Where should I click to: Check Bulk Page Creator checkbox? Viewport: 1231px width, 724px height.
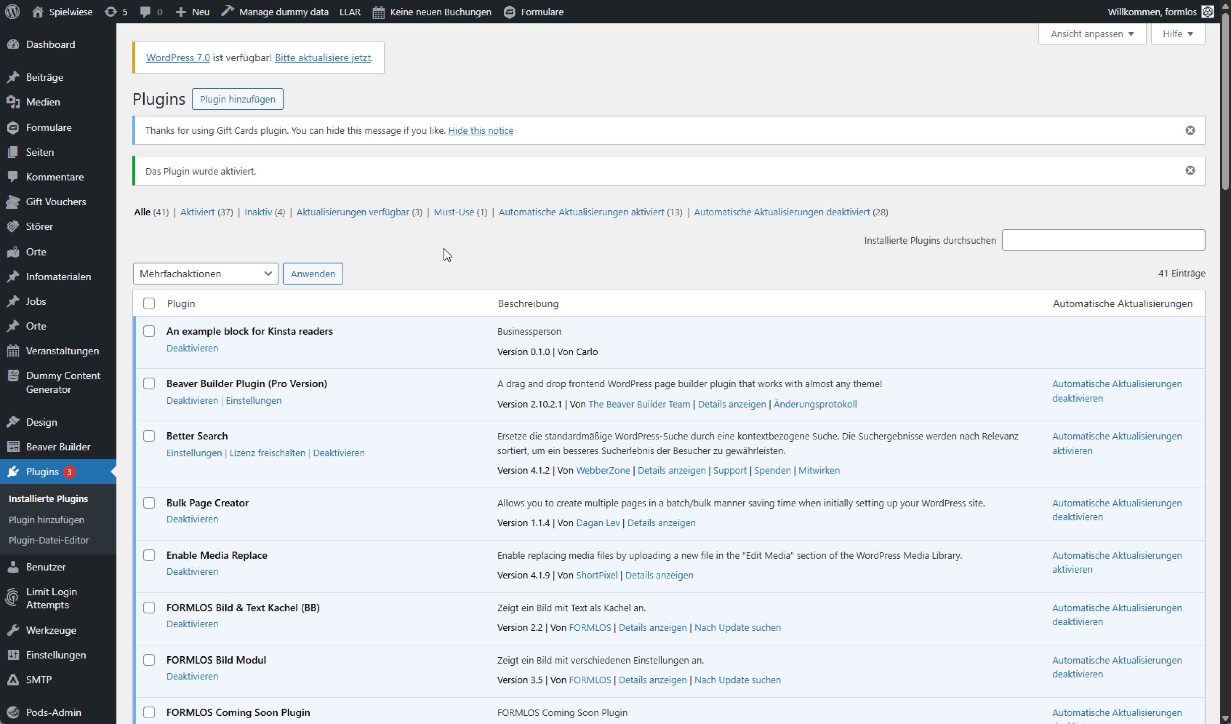coord(149,502)
